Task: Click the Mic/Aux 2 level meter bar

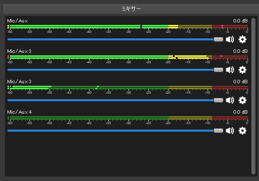Action: click(127, 57)
